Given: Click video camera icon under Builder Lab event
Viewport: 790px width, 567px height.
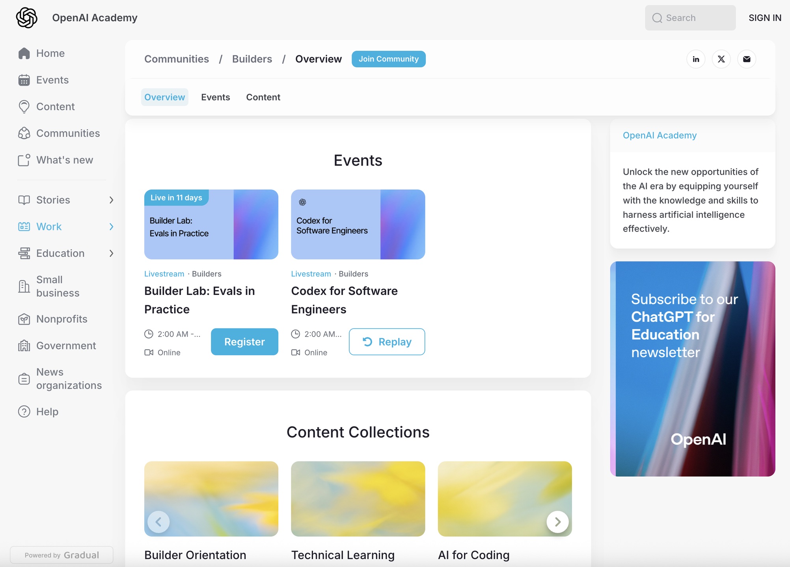Looking at the screenshot, I should click(149, 352).
